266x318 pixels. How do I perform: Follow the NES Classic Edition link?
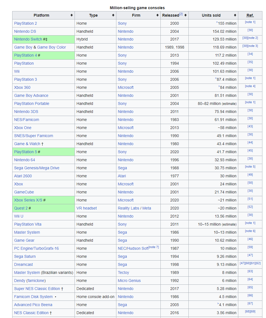(x=31, y=313)
